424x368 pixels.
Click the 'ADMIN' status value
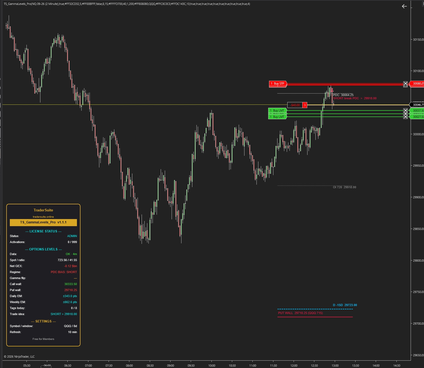[x=72, y=236]
